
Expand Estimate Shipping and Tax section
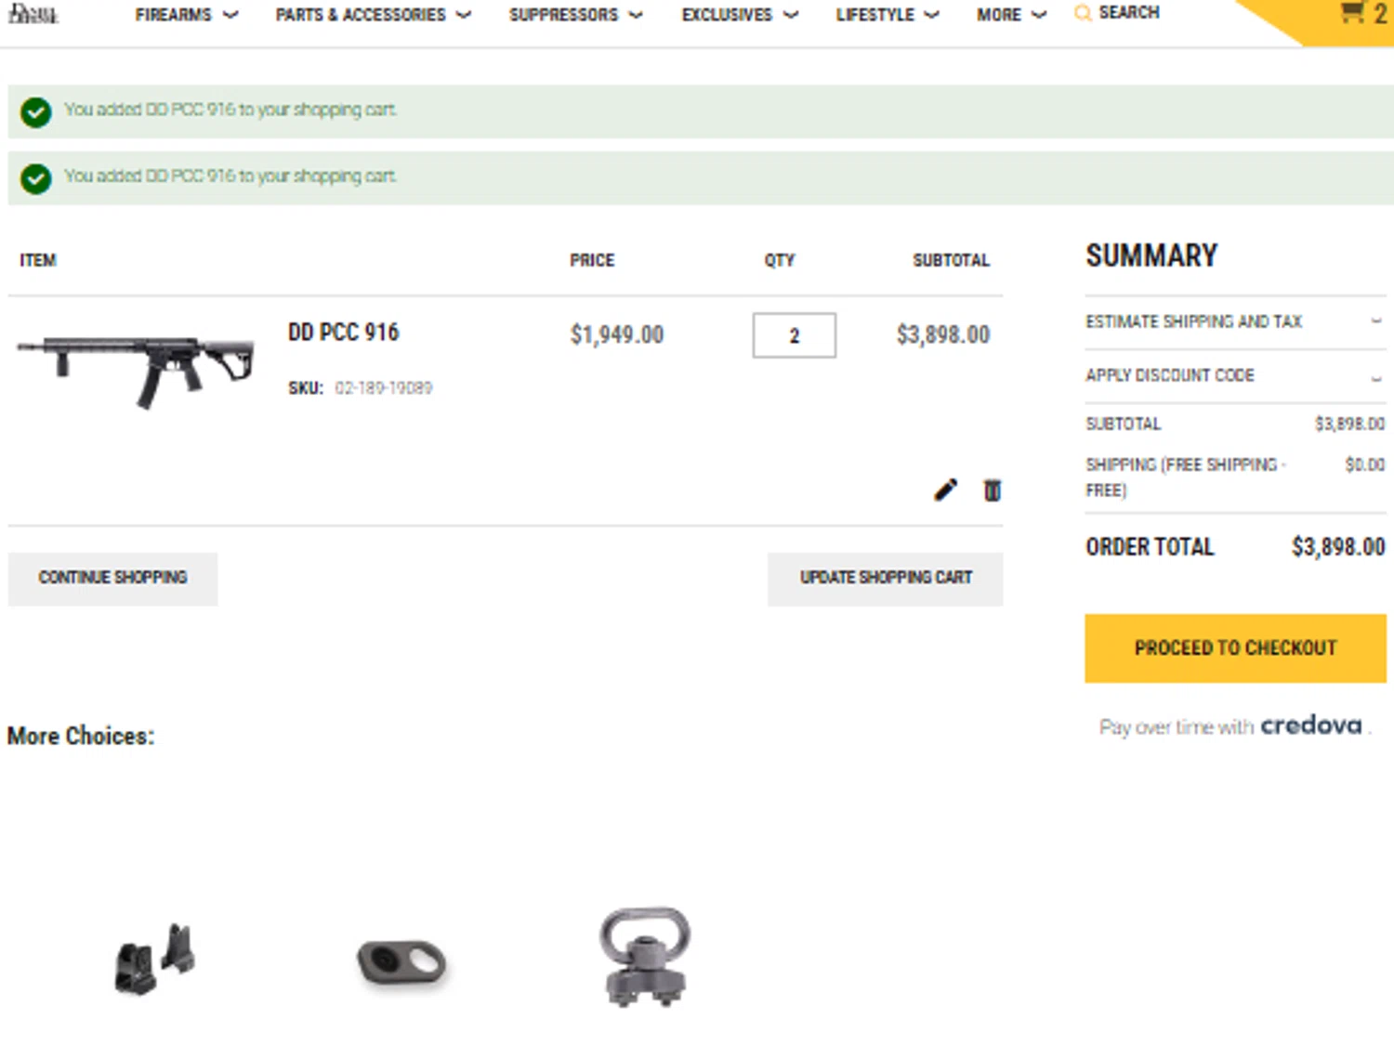pyautogui.click(x=1234, y=321)
